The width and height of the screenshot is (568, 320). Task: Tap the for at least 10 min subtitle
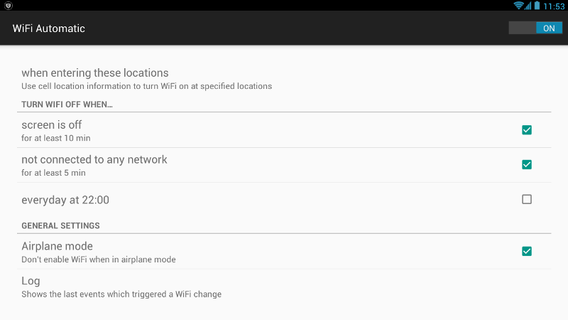coord(56,138)
